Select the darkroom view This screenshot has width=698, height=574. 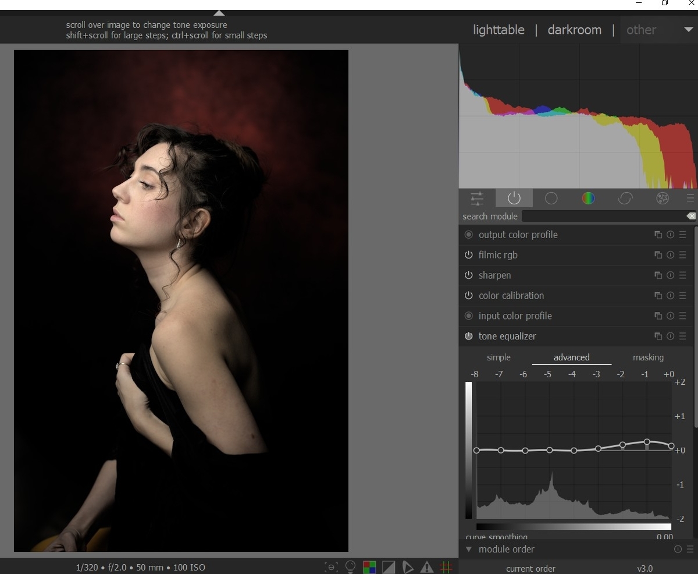(575, 30)
